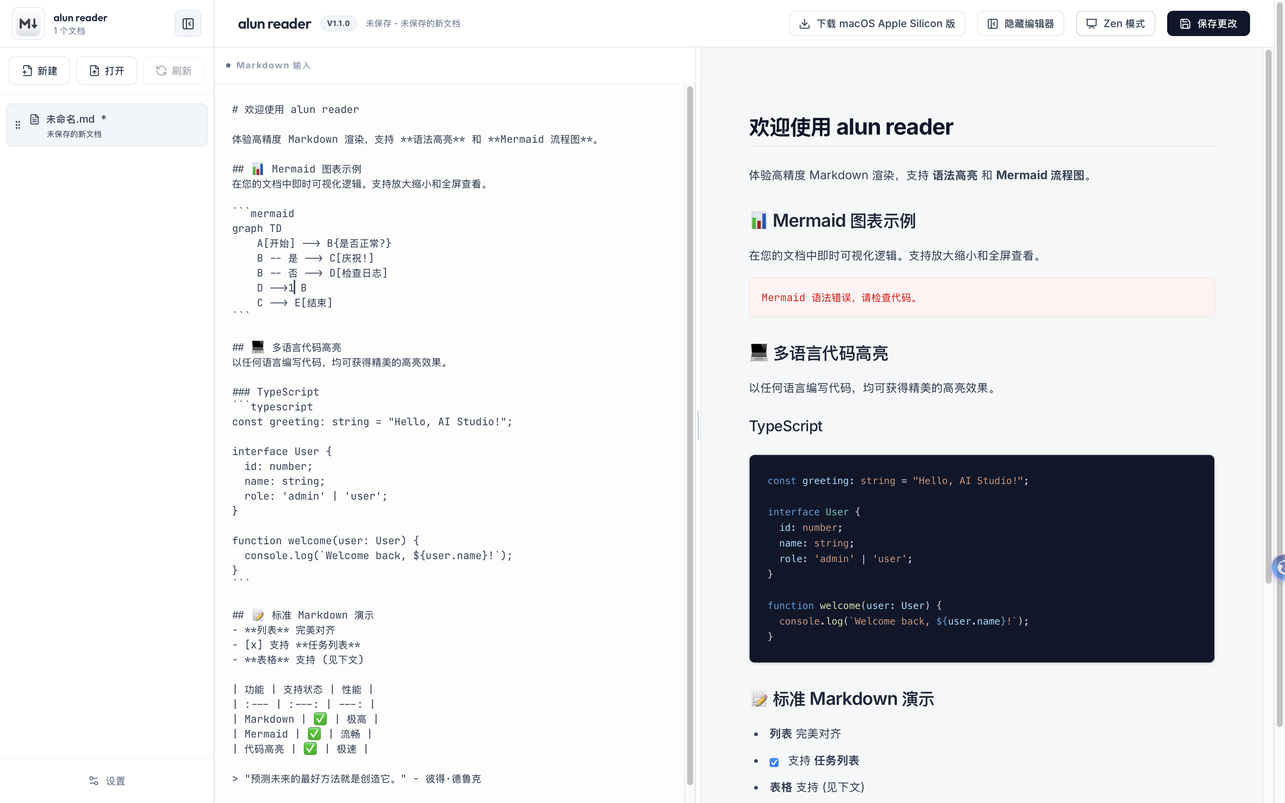Click the 打开 open file button
The image size is (1285, 803).
pyautogui.click(x=106, y=71)
